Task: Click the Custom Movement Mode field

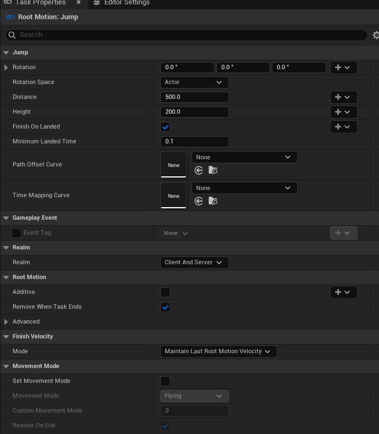Action: [x=194, y=411]
